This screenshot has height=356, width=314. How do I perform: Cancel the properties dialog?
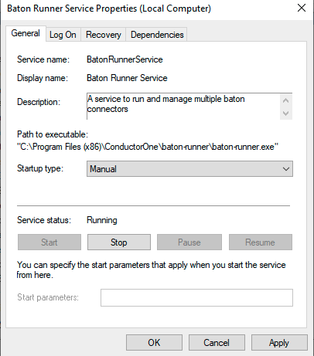(217, 343)
